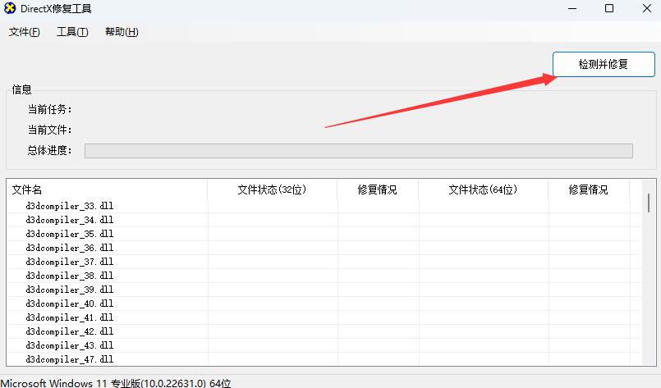Click the 文件状态(64位) column header
This screenshot has width=661, height=388.
pyautogui.click(x=484, y=189)
